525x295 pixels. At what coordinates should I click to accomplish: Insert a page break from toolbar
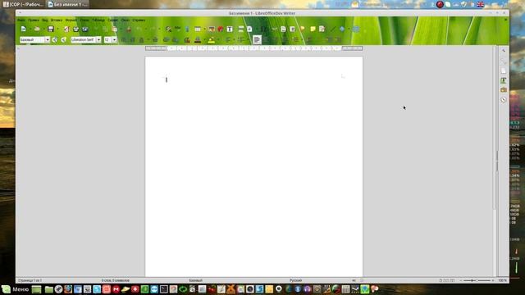click(x=241, y=29)
